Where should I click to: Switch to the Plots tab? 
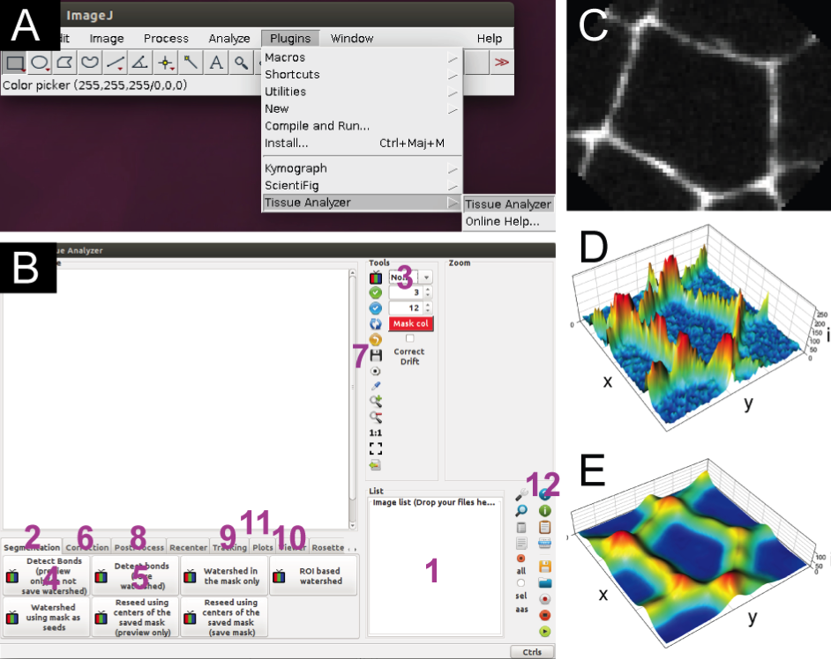(x=262, y=547)
